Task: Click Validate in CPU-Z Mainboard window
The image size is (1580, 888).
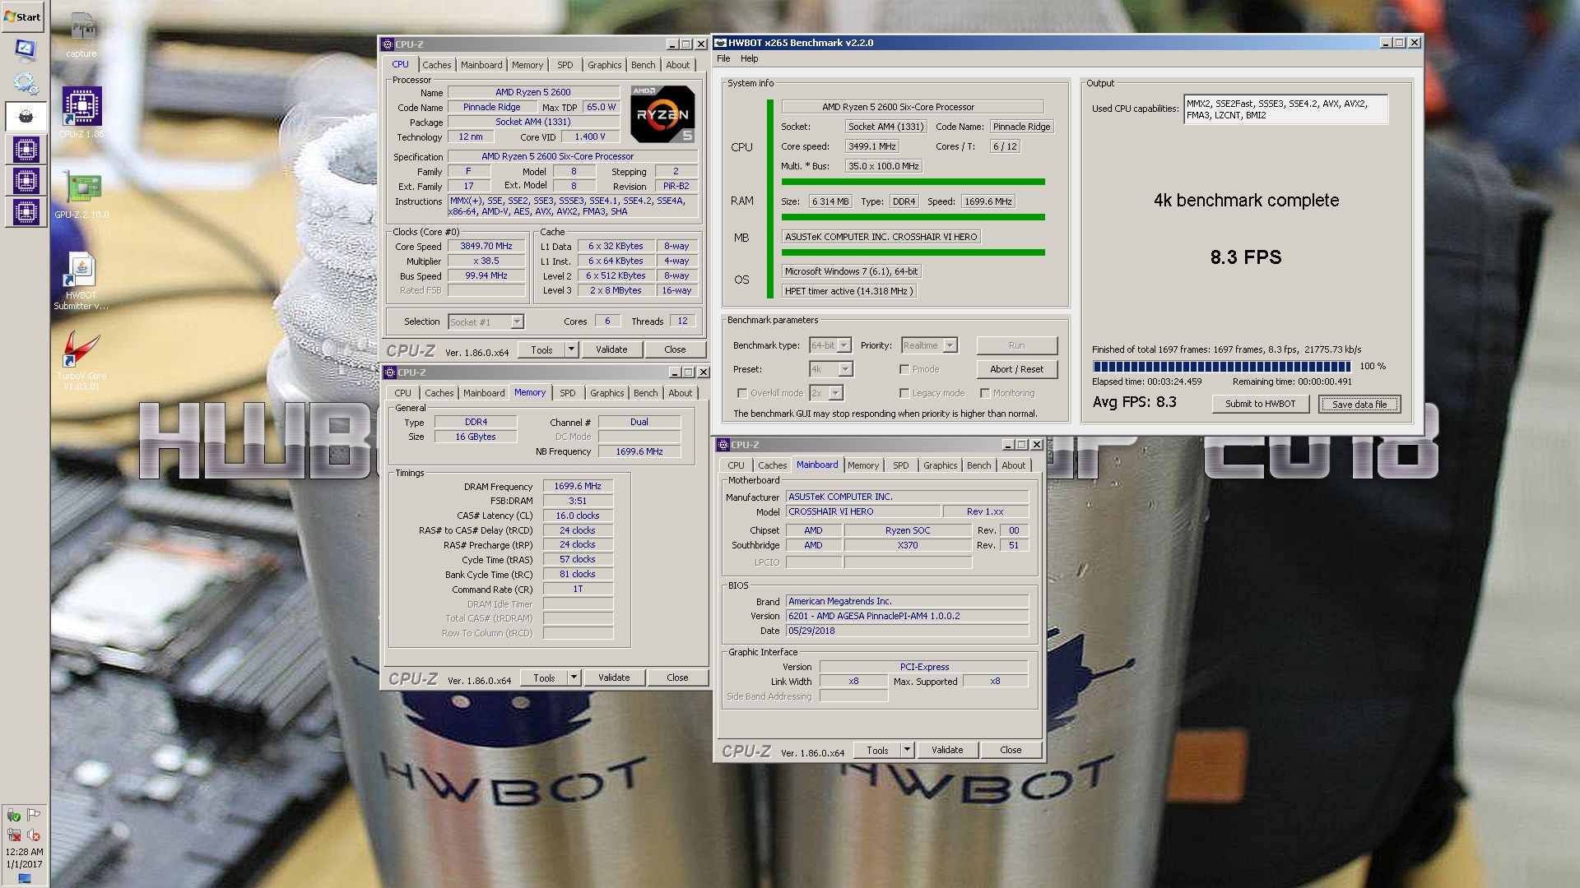Action: click(x=947, y=750)
